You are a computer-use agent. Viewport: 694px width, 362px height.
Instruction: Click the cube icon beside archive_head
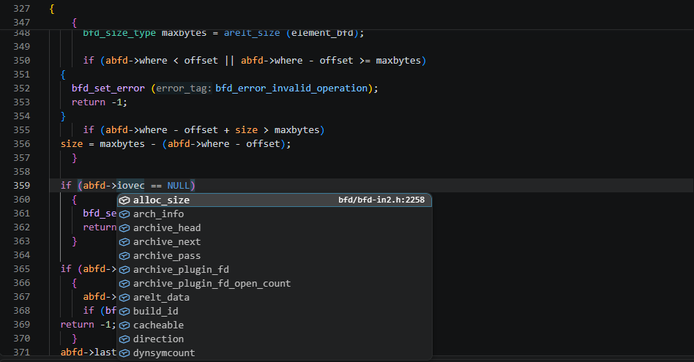click(x=124, y=228)
